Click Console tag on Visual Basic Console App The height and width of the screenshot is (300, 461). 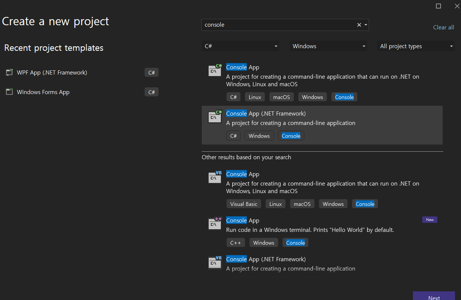(365, 204)
